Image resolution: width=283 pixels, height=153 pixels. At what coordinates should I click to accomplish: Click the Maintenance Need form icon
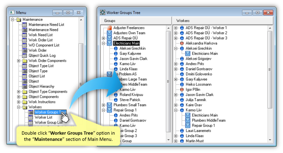click(x=24, y=30)
